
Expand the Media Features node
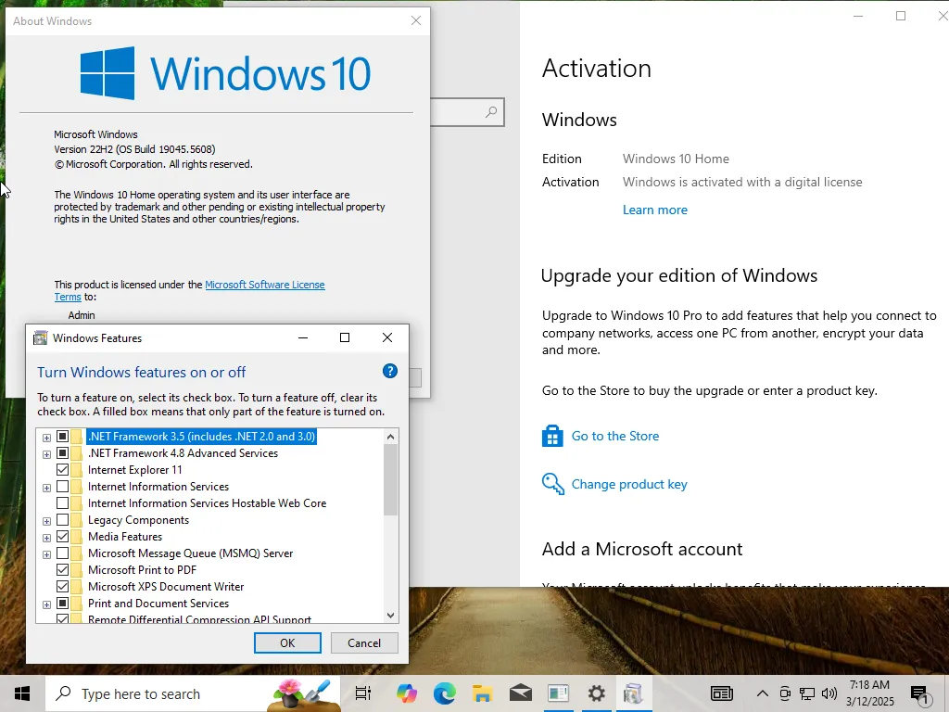click(x=46, y=538)
